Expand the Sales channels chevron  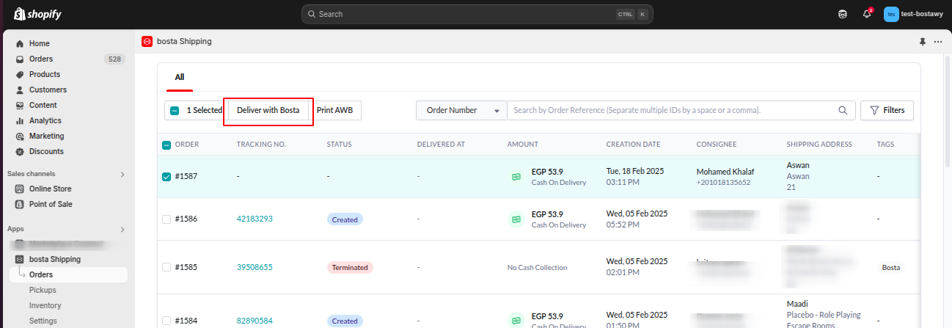(x=122, y=174)
